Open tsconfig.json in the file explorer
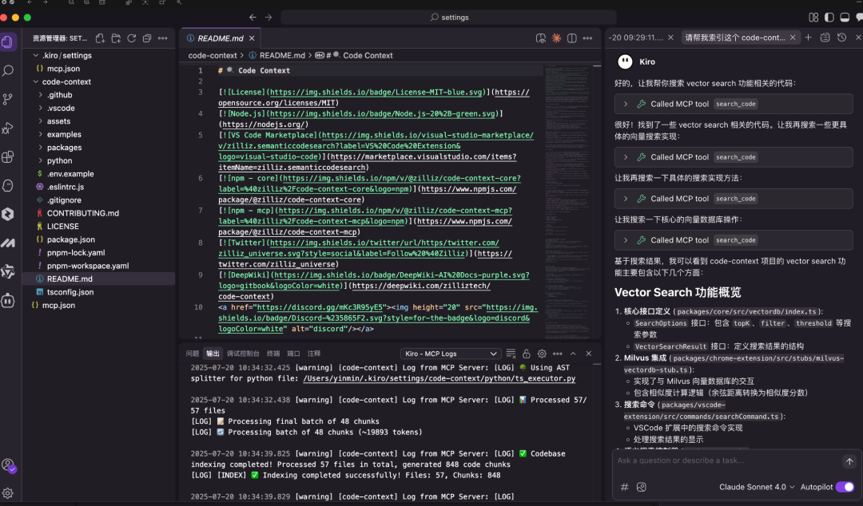The image size is (863, 506). pos(99,292)
